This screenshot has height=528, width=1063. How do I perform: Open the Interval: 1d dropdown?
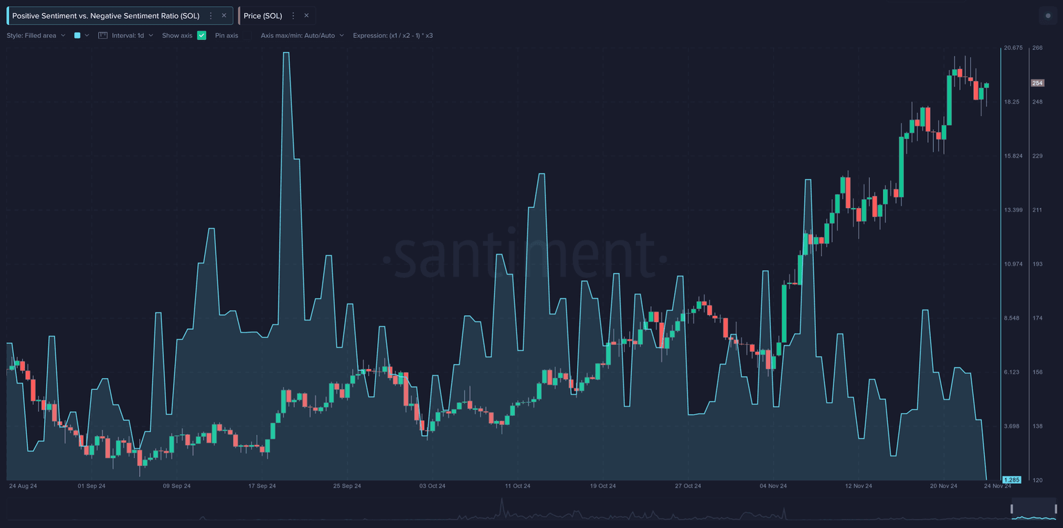pyautogui.click(x=131, y=35)
